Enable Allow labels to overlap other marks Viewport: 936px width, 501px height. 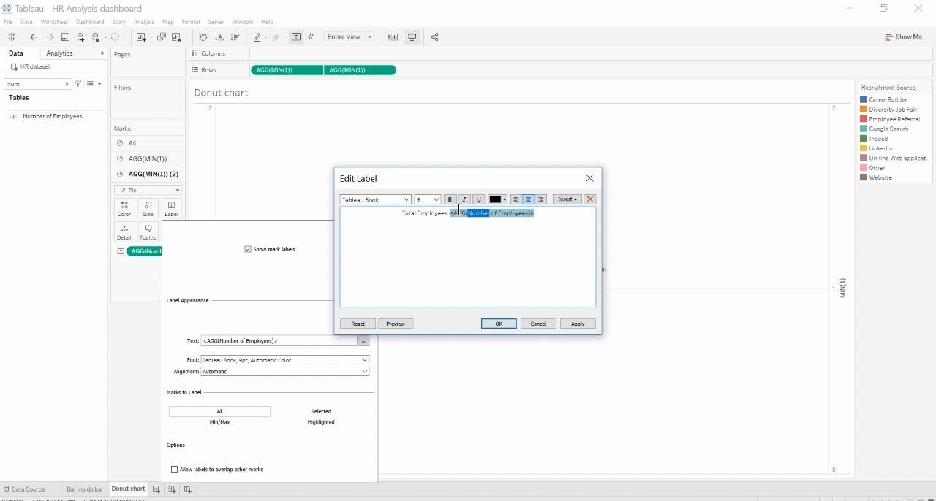(x=174, y=469)
